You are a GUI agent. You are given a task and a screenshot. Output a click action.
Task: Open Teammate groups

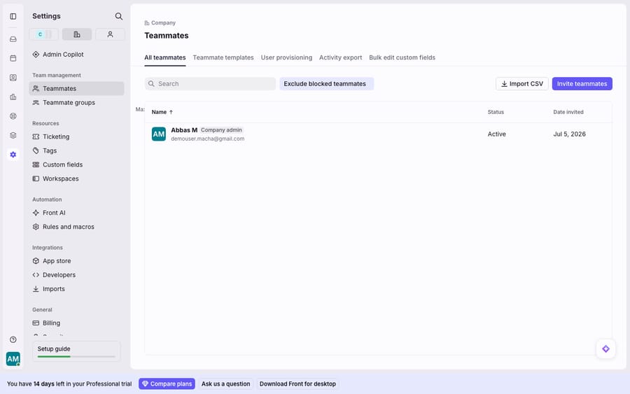tap(76, 102)
